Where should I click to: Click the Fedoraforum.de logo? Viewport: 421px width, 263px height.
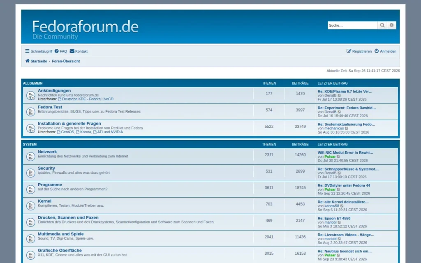click(86, 30)
